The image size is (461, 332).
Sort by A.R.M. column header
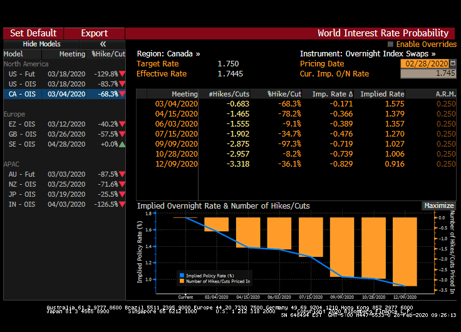pyautogui.click(x=431, y=94)
